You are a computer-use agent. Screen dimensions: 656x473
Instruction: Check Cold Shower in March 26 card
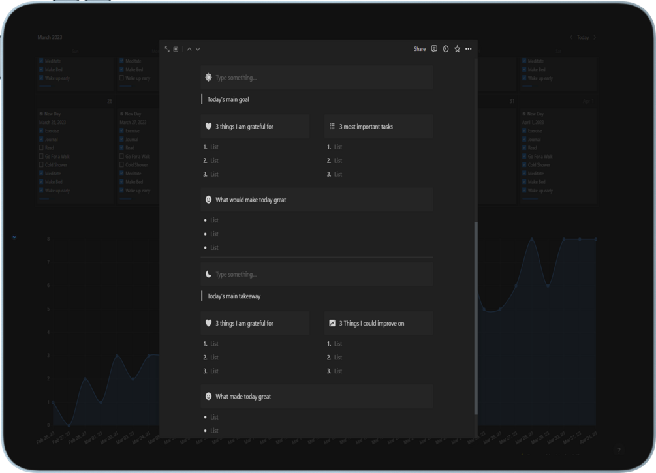tap(41, 165)
